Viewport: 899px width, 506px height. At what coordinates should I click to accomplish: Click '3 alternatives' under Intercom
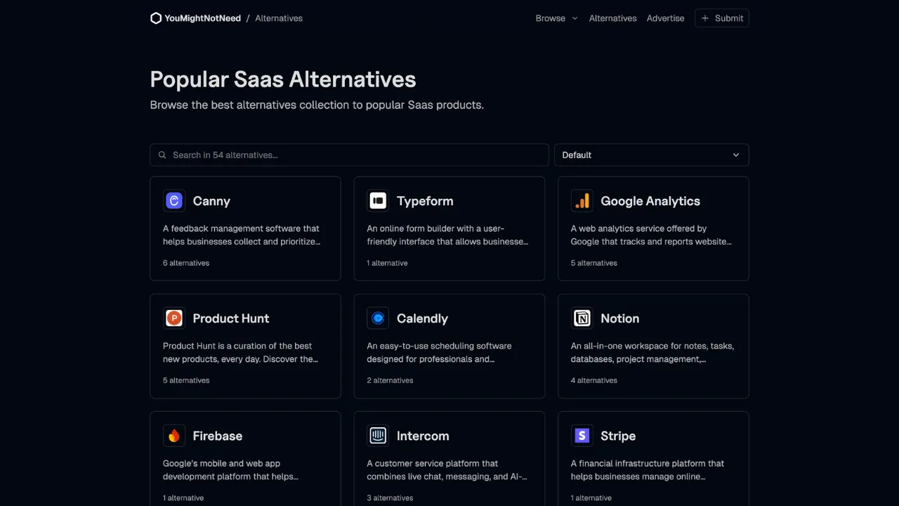[390, 498]
